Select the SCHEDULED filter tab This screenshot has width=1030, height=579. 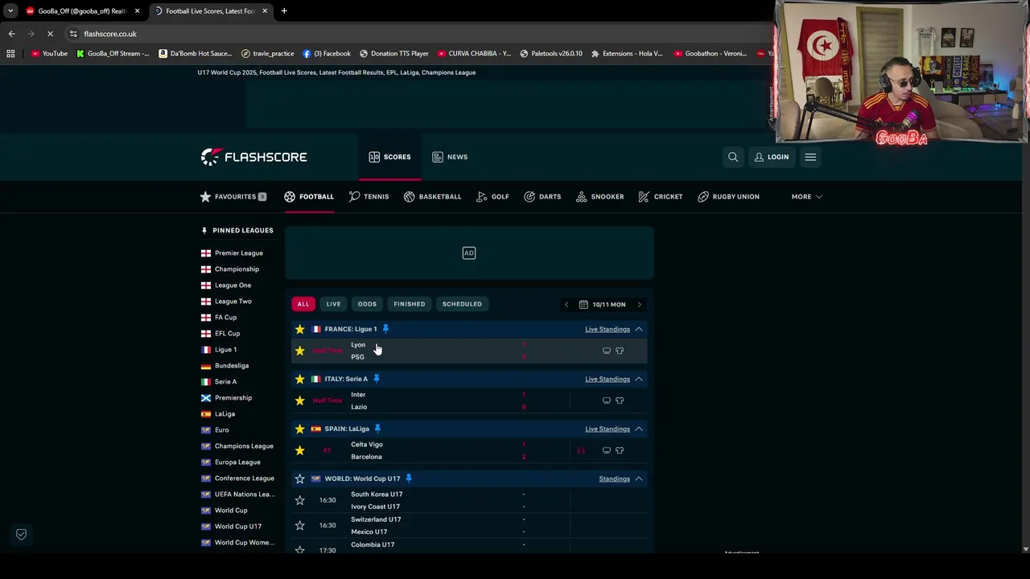point(462,304)
